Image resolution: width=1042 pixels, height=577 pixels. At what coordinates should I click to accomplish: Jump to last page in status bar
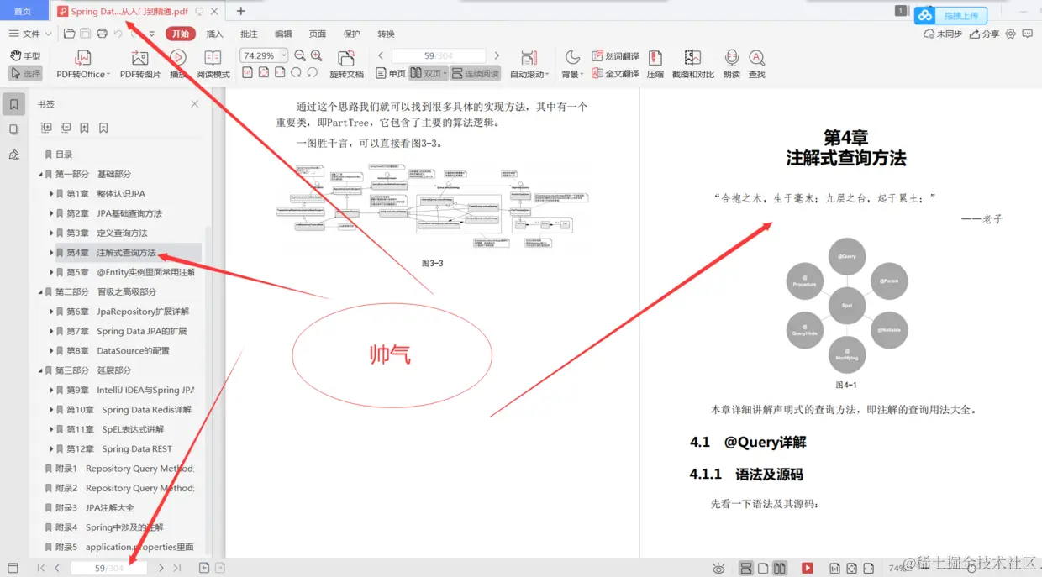(x=177, y=568)
